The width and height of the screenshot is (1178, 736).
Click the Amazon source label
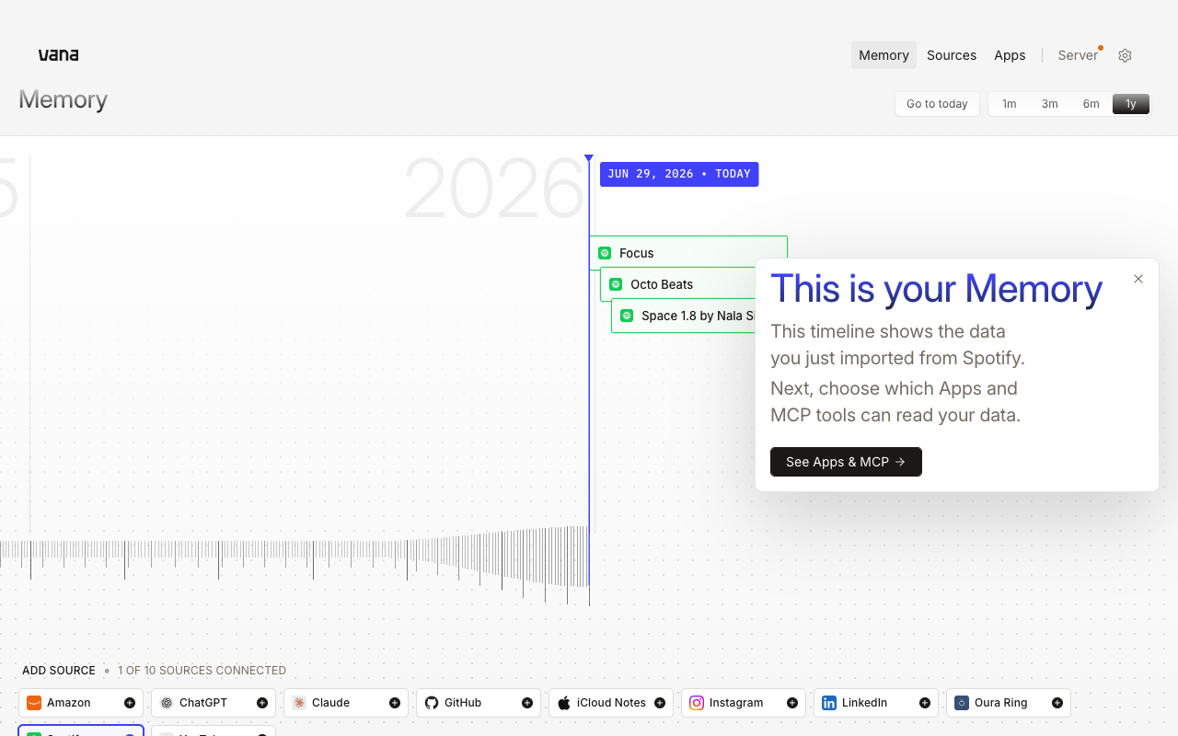pyautogui.click(x=69, y=703)
